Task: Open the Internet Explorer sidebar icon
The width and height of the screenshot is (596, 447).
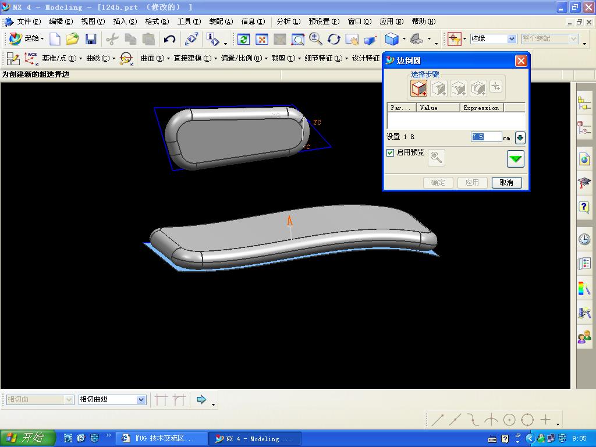Action: 584,158
